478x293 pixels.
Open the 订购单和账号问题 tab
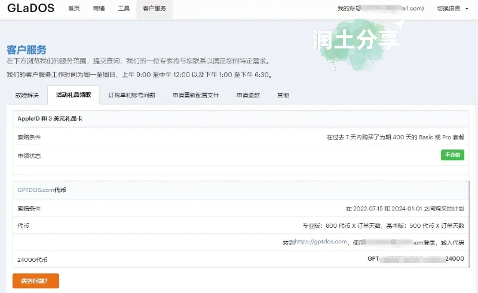tap(131, 95)
